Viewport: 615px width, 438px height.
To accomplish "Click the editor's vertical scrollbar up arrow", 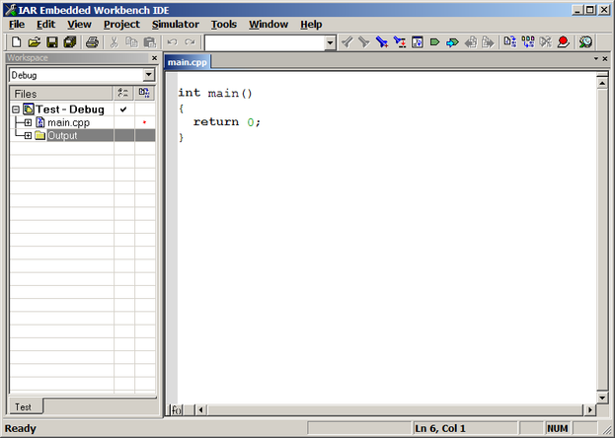I will pos(602,83).
